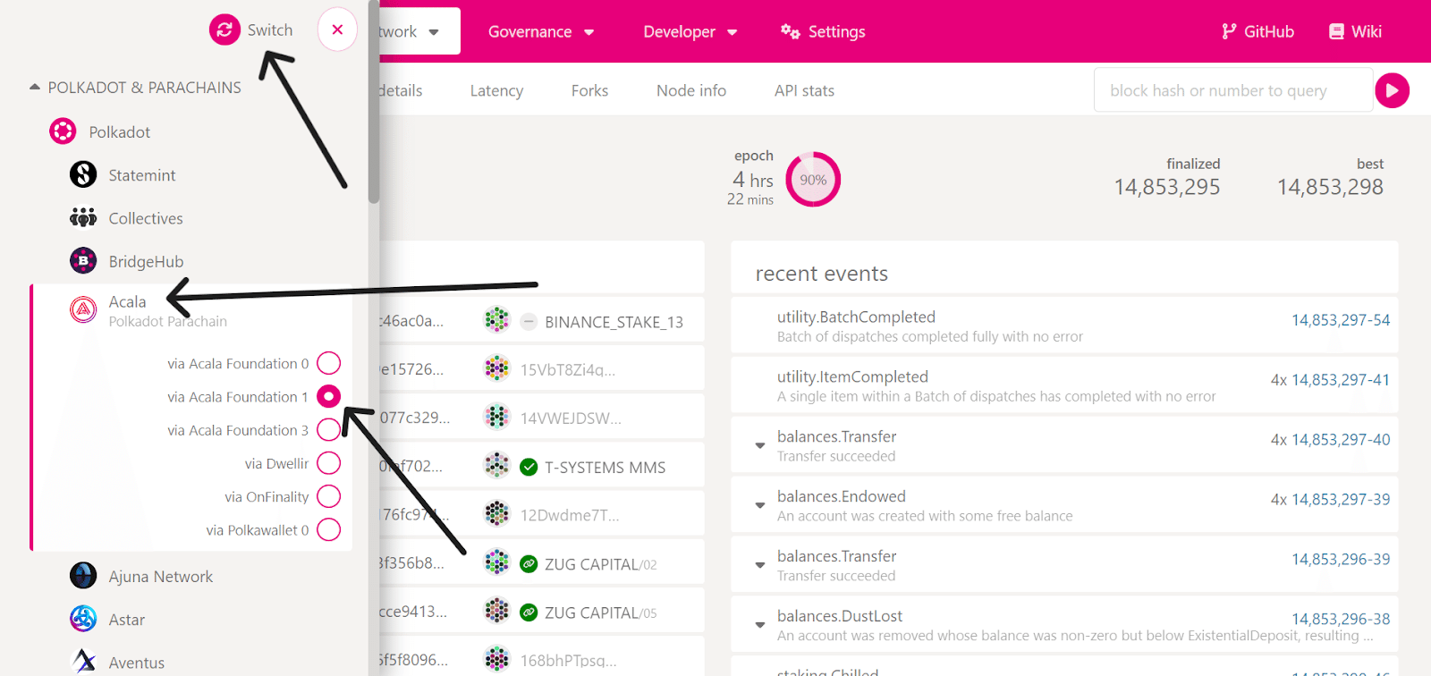Select the Polkadot relay chain logo

pos(63,131)
